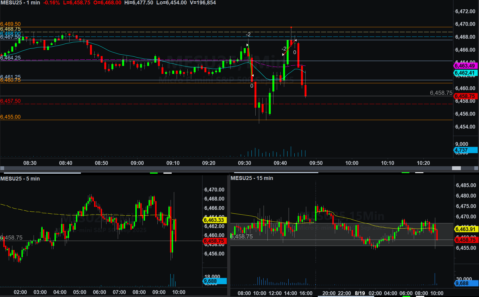
Task: Click the blue 9,688 volume tag on 5 min chart
Action: pyautogui.click(x=214, y=281)
